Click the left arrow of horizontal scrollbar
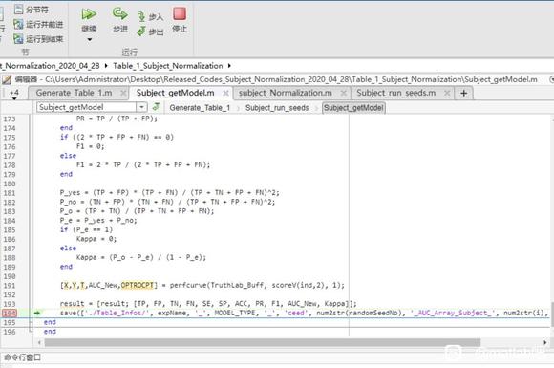 point(39,342)
